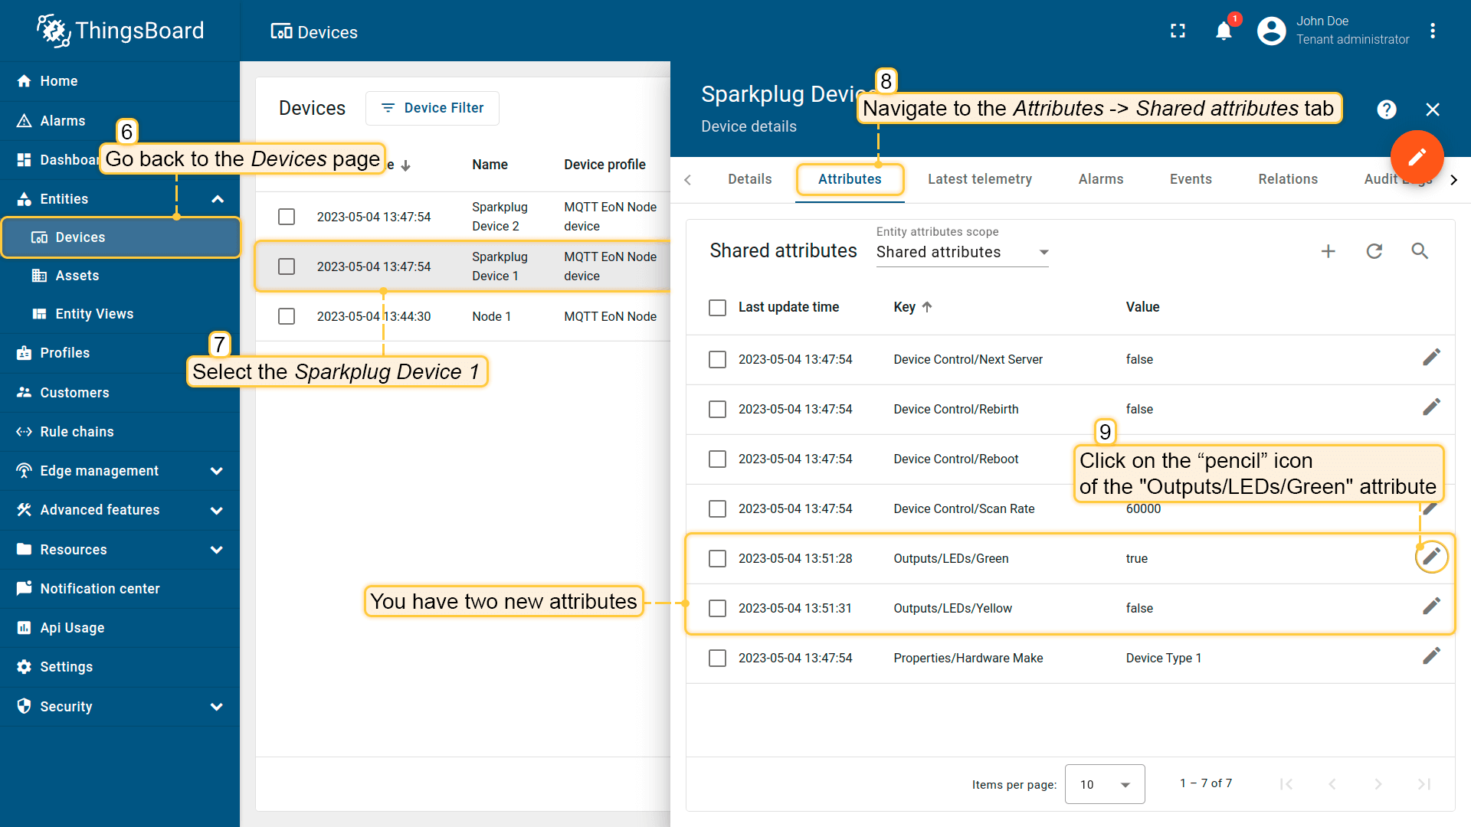Toggle select-all checkbox in attributes header

point(717,307)
